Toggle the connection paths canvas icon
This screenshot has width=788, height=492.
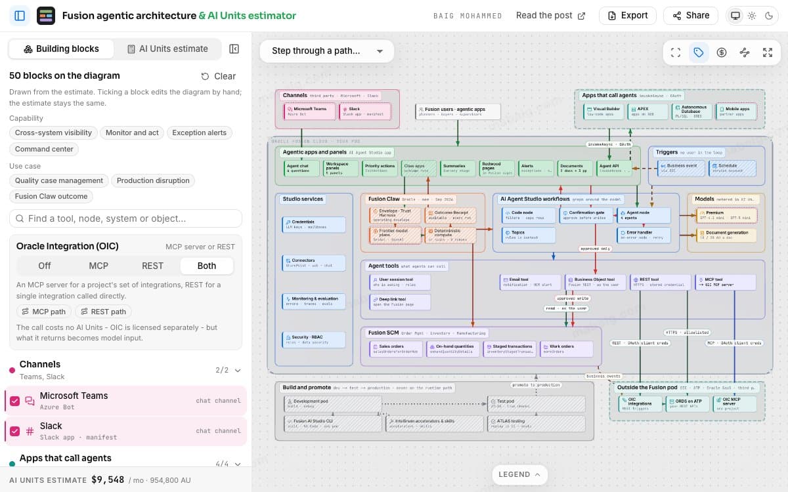coord(745,52)
